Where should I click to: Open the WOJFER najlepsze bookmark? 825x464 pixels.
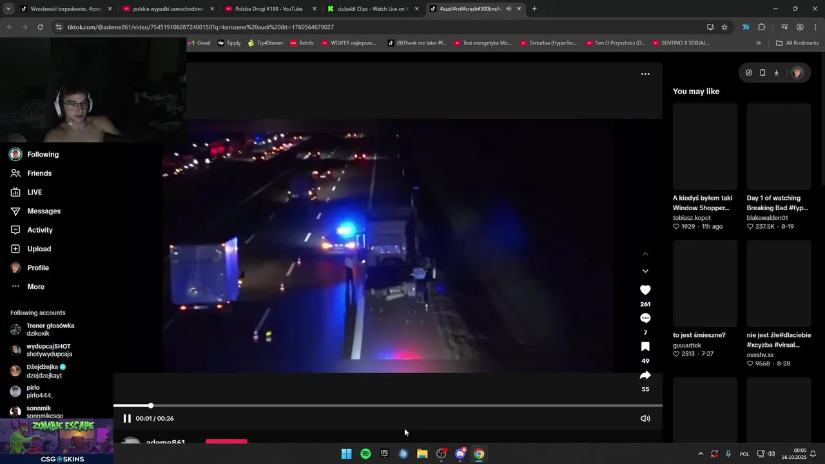tap(348, 43)
